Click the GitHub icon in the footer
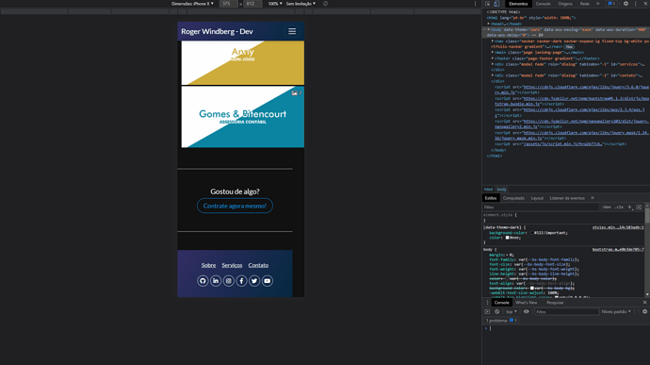This screenshot has width=650, height=365. 203,281
